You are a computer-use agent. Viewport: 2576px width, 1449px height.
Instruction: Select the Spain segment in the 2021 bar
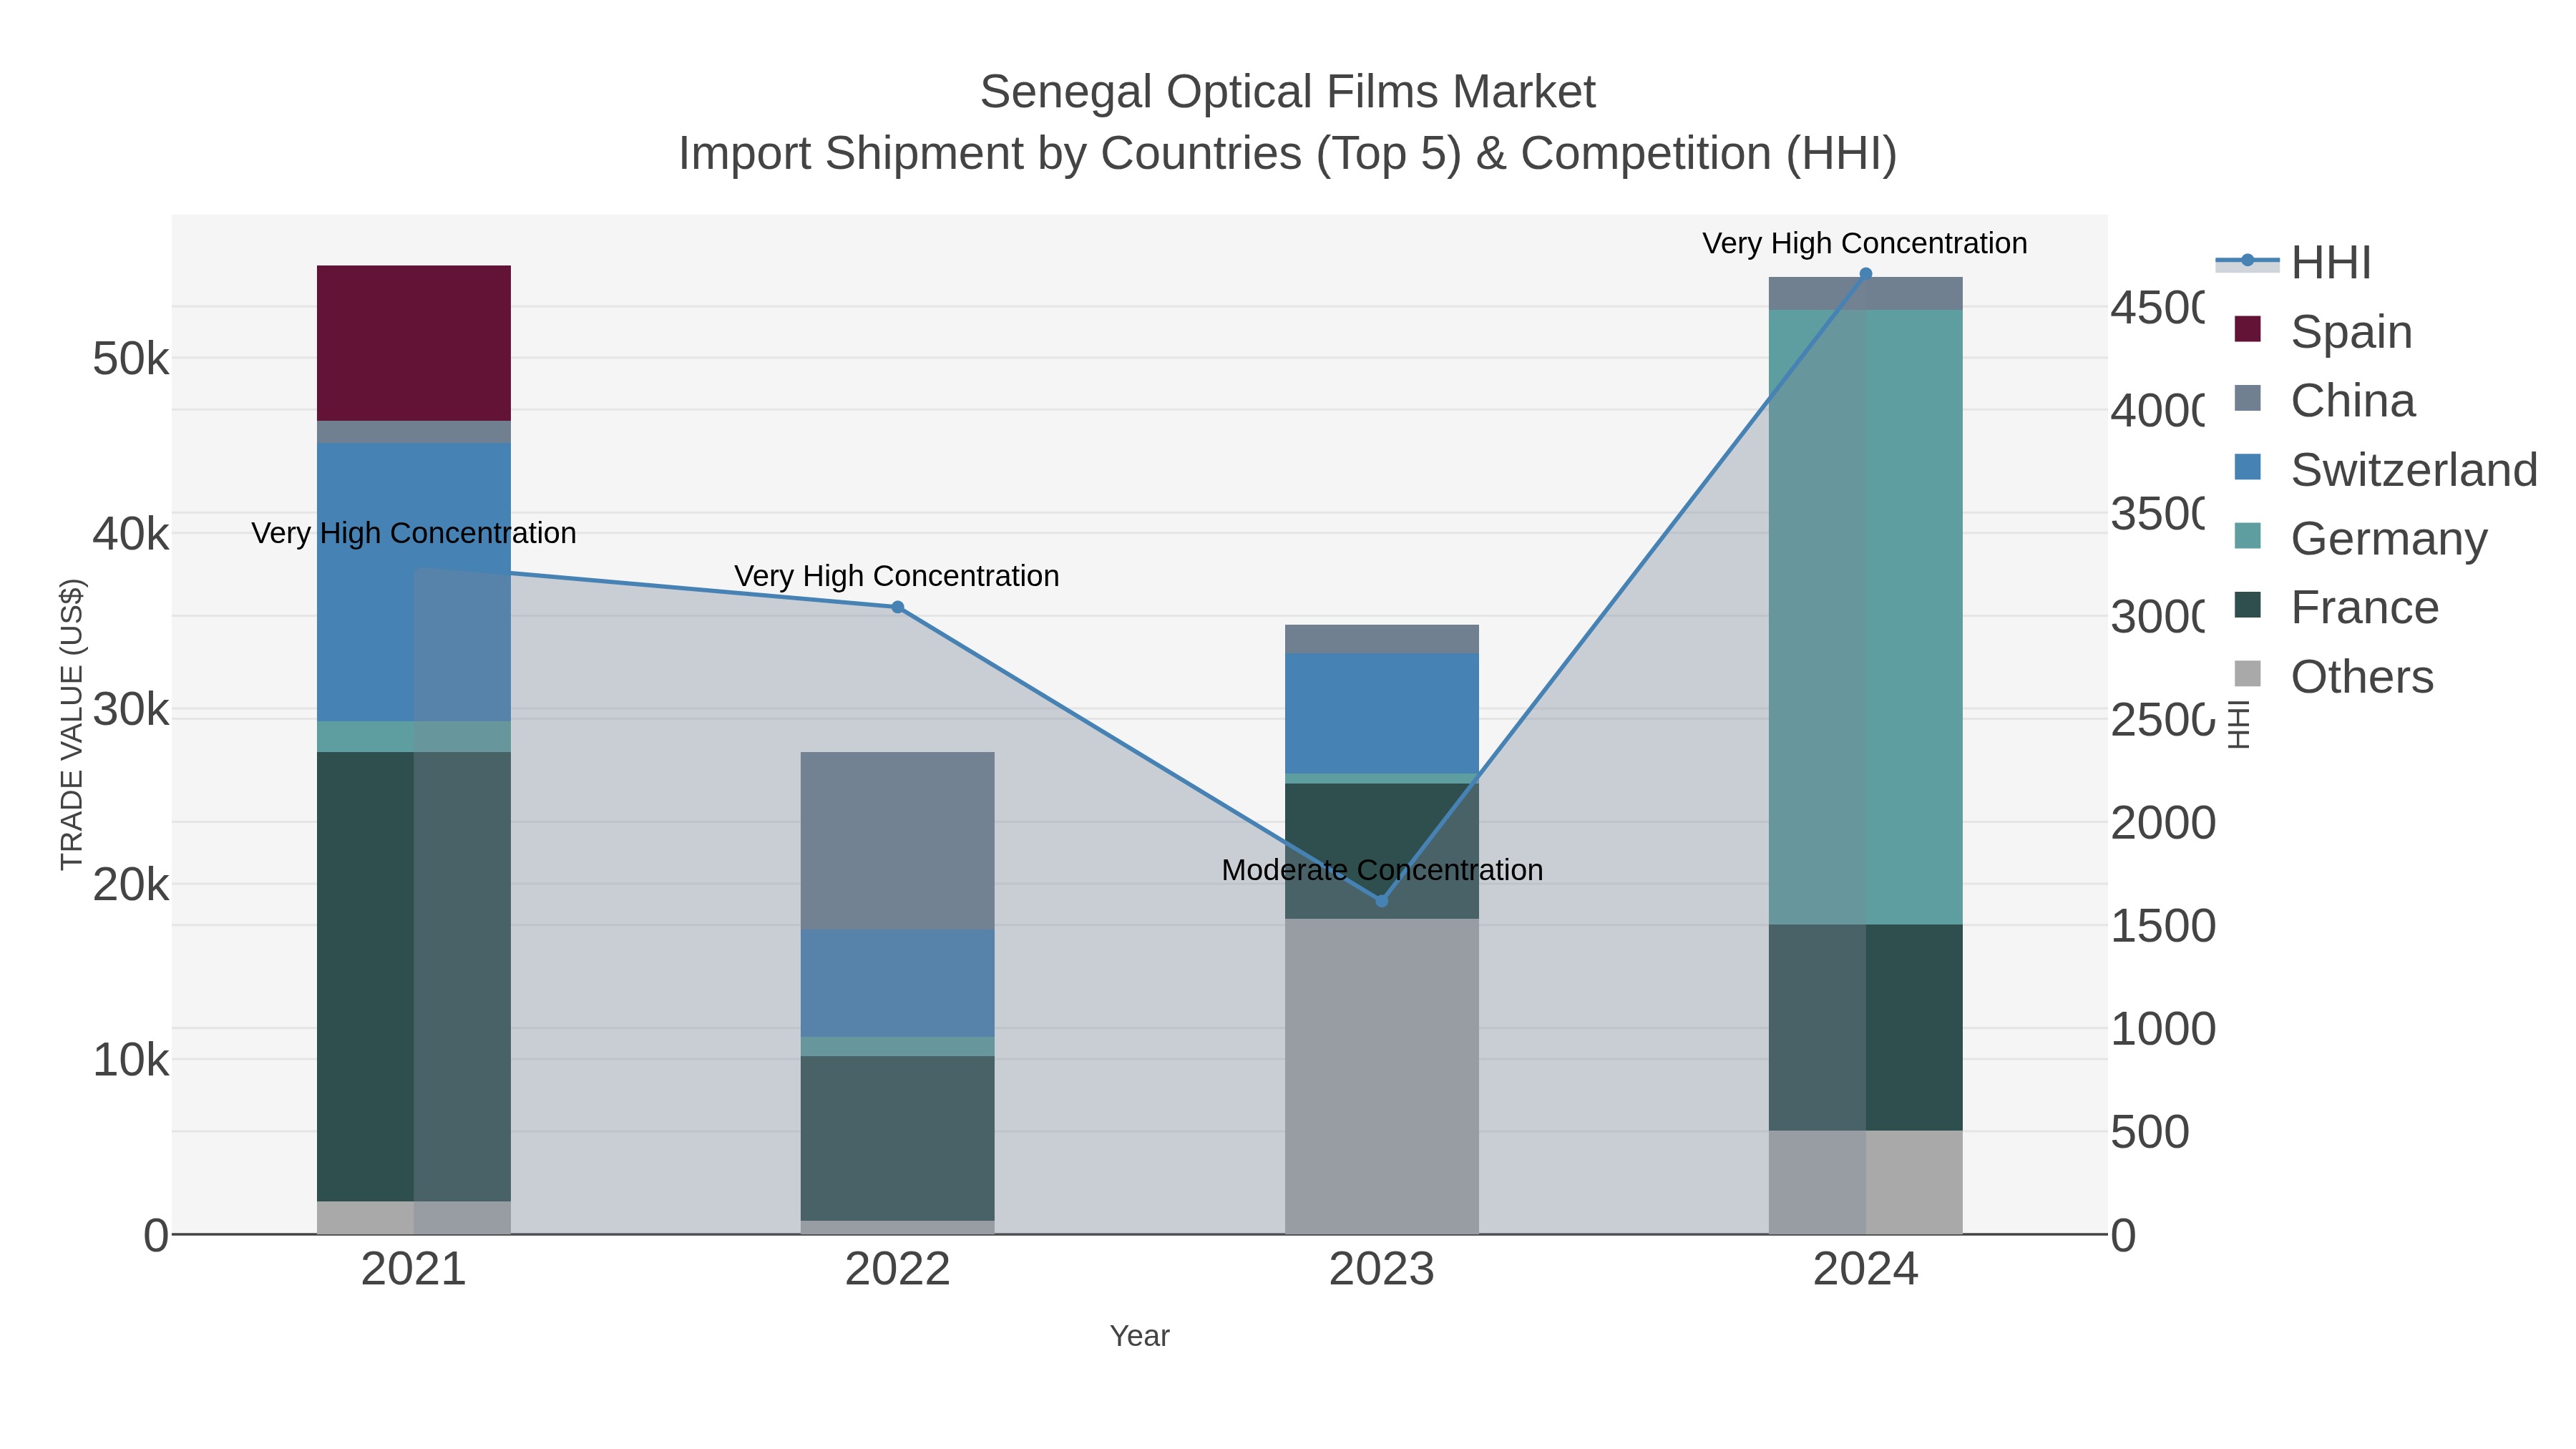(x=414, y=343)
